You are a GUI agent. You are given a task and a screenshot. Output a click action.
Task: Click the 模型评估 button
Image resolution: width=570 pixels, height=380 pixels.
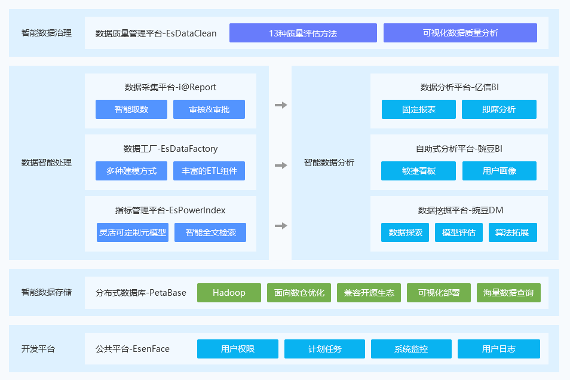click(459, 232)
